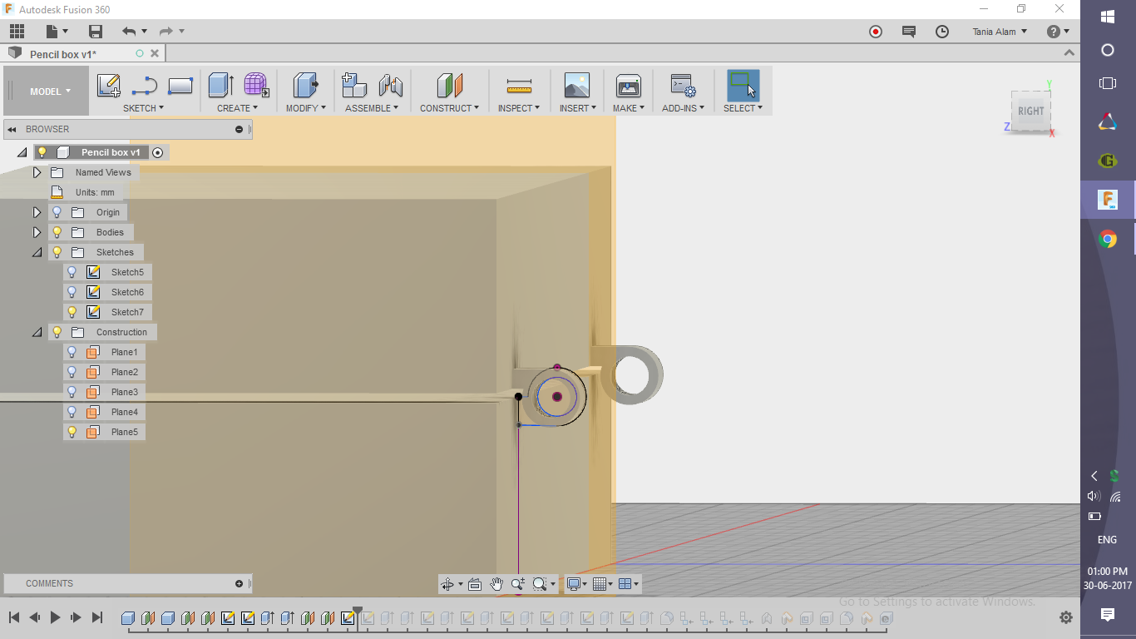The width and height of the screenshot is (1136, 639).
Task: Select the Midplane construct tool
Action: point(449,85)
